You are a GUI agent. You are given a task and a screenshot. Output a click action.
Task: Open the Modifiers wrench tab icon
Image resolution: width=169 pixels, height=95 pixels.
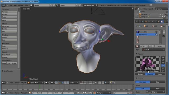coord(152,22)
